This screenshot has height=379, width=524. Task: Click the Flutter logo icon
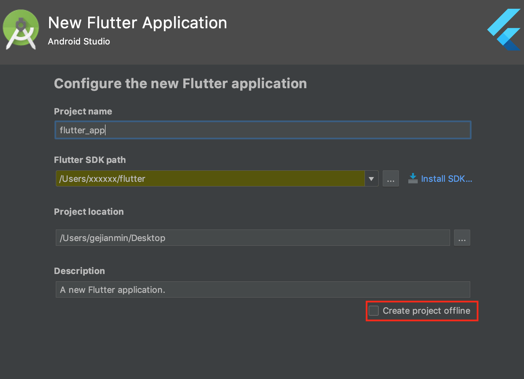tap(504, 30)
